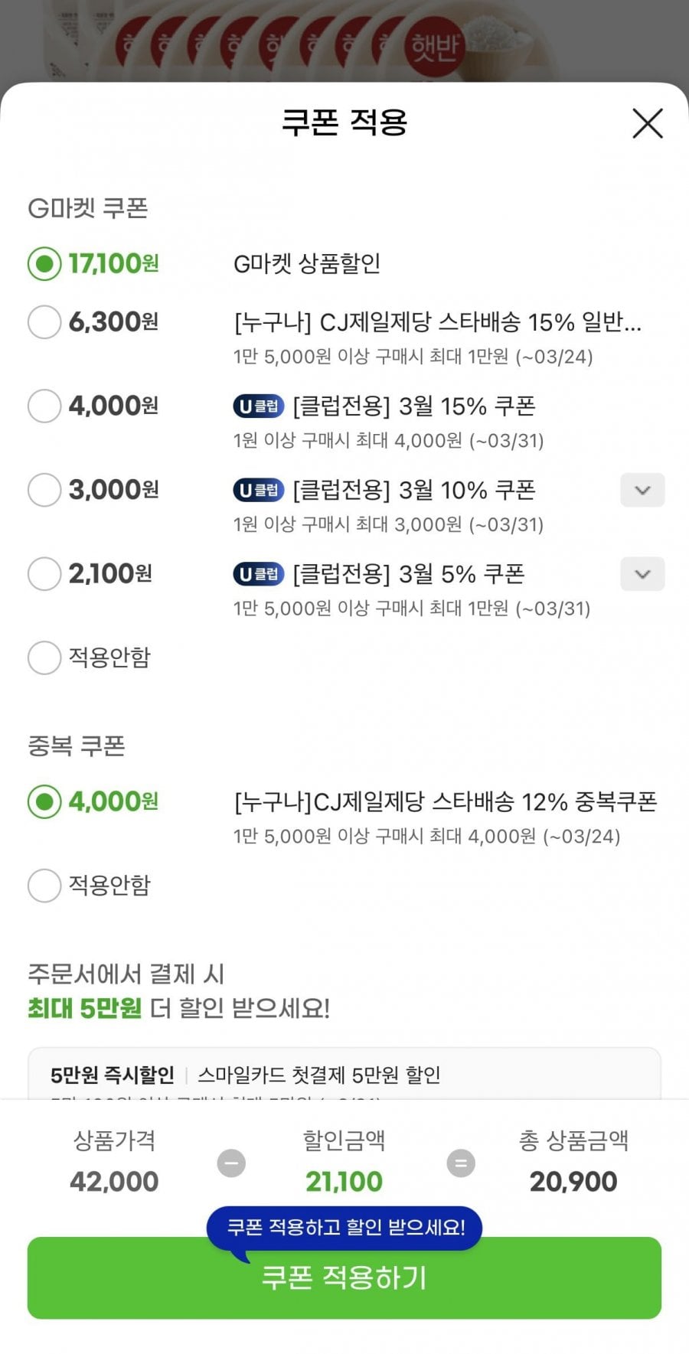The width and height of the screenshot is (689, 1354).
Task: Select the 4,000원 12% 중복쿠폰 radio
Action: coord(44,801)
